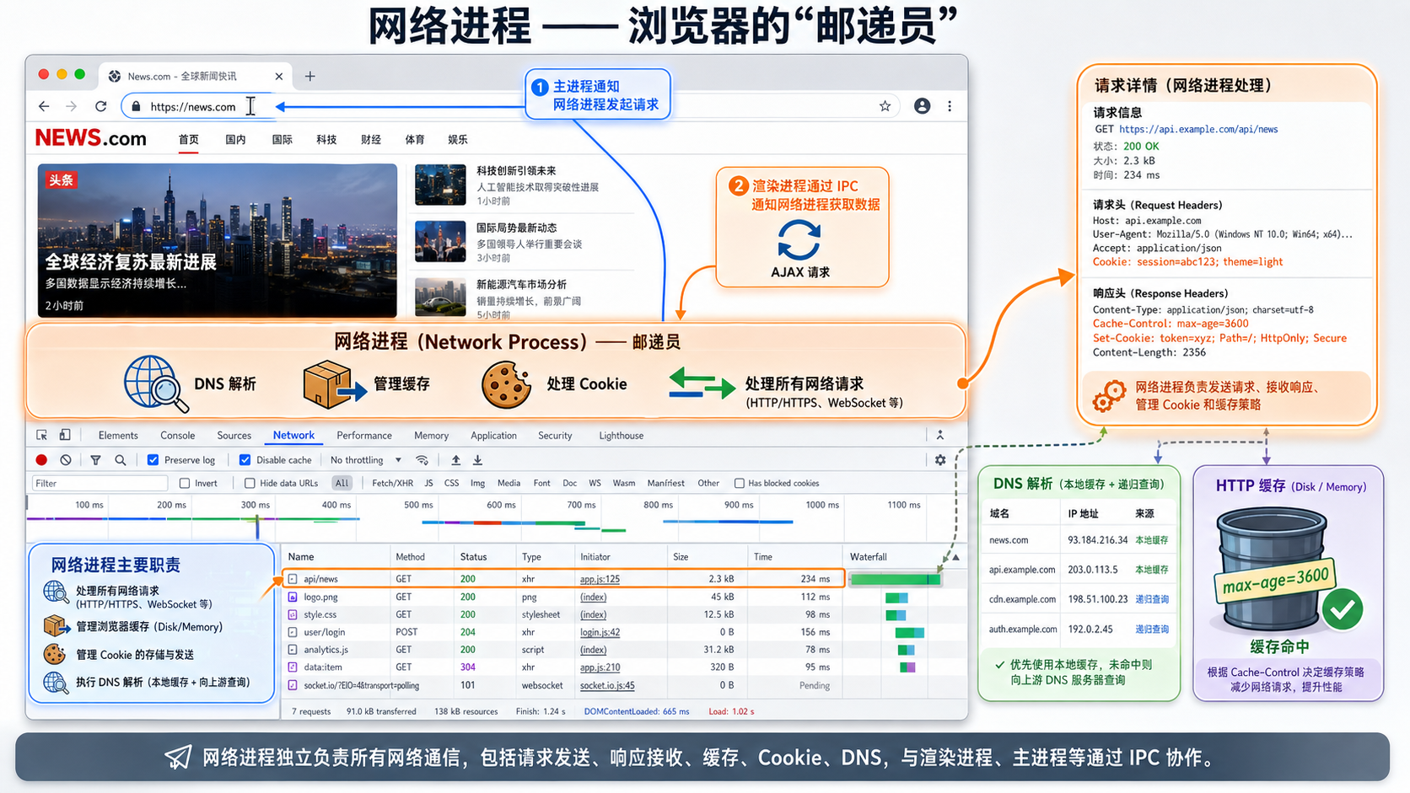Click the NEWS.com site logo
This screenshot has height=793, width=1410.
[91, 138]
